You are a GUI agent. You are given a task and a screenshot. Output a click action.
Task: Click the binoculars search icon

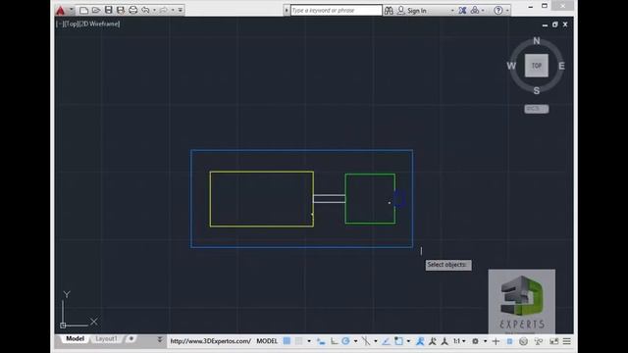[x=389, y=11]
